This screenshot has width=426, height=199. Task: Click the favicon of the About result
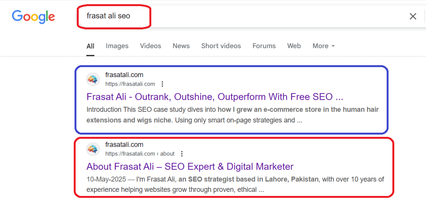point(93,149)
